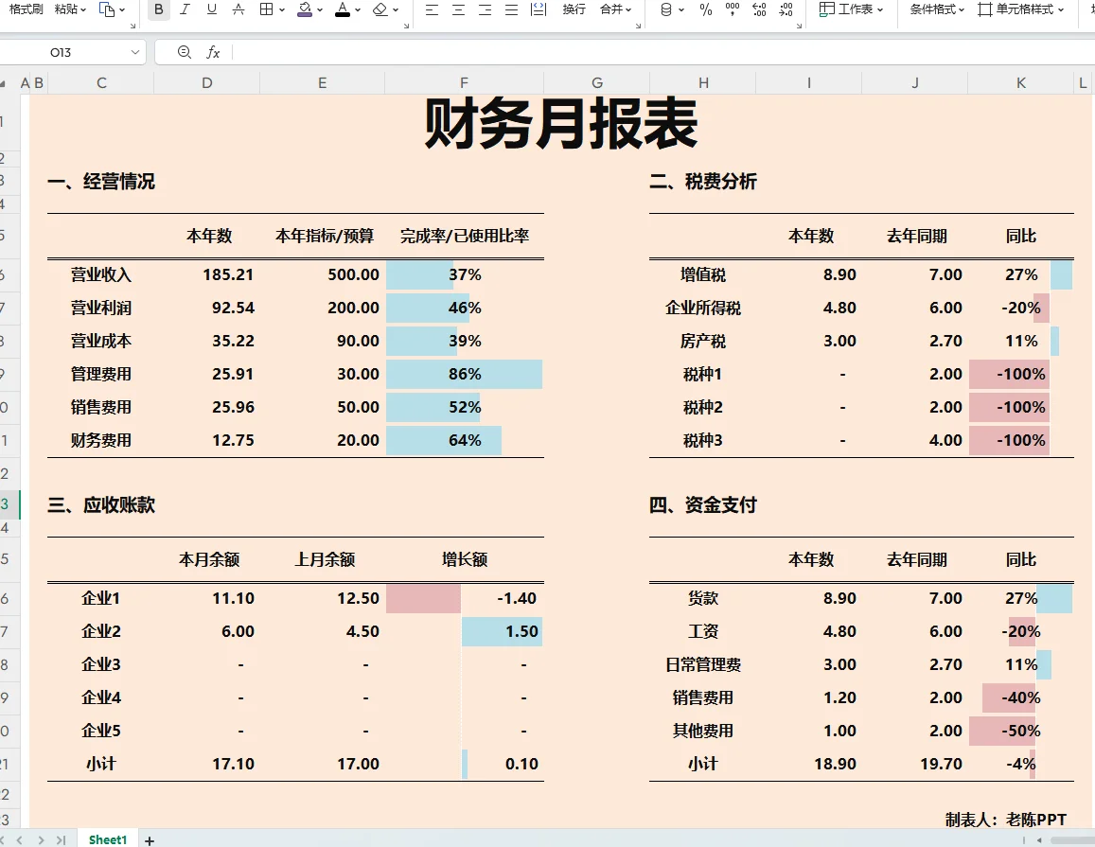Open the conditional formatting (条件格式) menu
The width and height of the screenshot is (1095, 847).
(935, 9)
